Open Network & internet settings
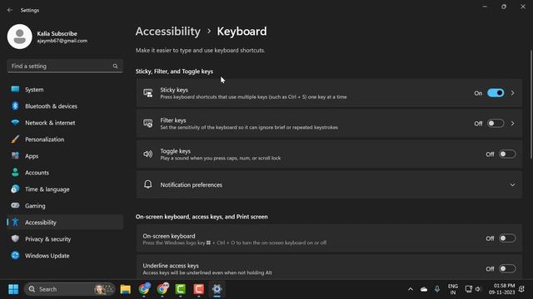 tap(65, 123)
